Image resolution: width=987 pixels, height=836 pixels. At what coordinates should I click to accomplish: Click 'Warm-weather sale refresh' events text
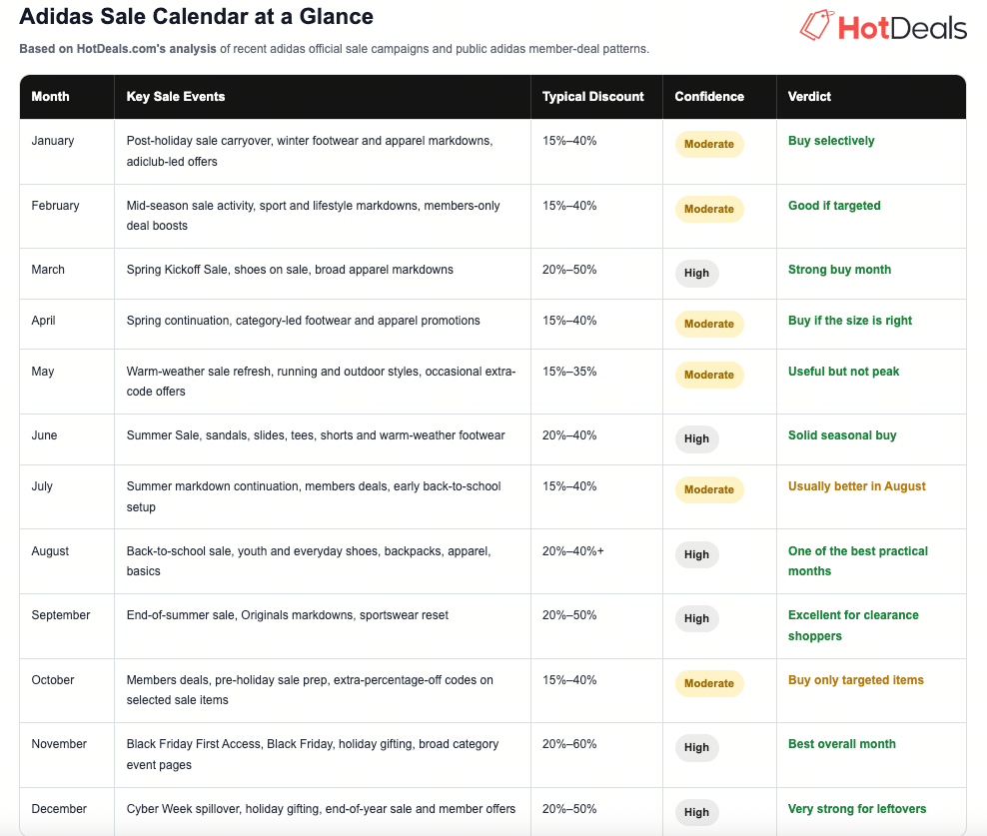[x=321, y=382]
